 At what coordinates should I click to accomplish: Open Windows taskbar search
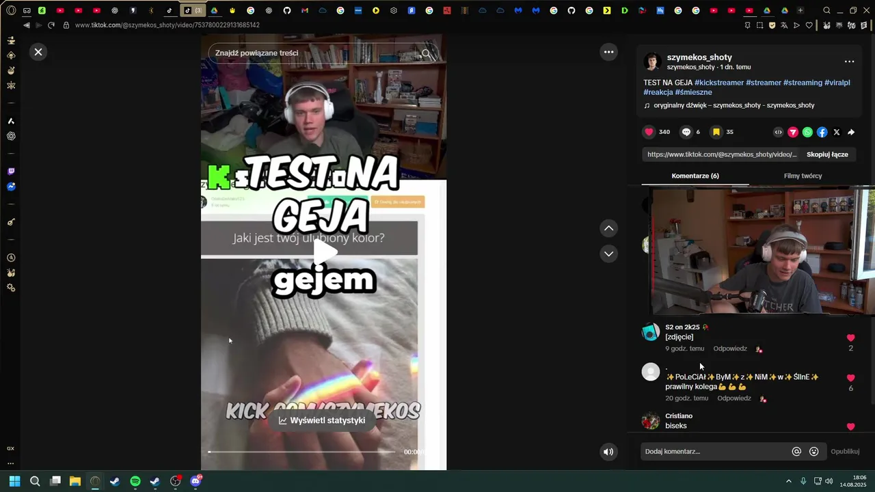pyautogui.click(x=35, y=481)
